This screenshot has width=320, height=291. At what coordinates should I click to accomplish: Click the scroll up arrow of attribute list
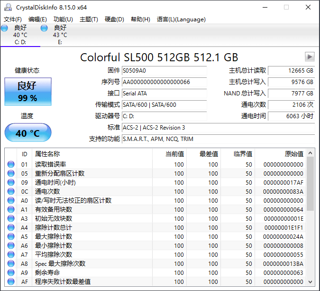tap(311, 153)
